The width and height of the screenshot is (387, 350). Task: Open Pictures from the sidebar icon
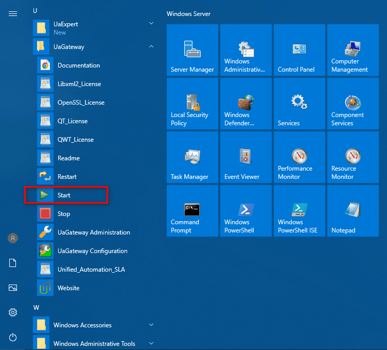pyautogui.click(x=13, y=288)
